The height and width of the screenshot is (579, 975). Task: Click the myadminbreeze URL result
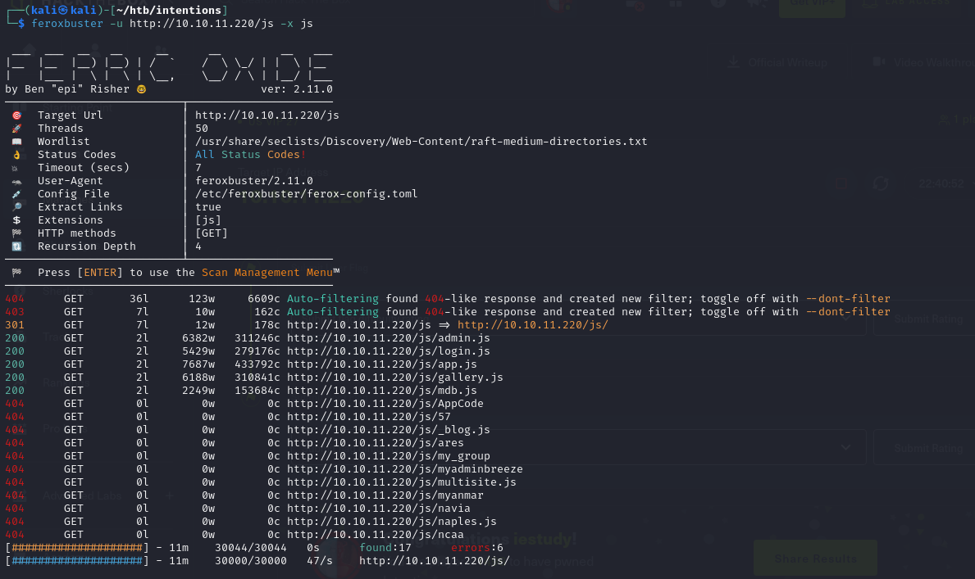pyautogui.click(x=405, y=469)
